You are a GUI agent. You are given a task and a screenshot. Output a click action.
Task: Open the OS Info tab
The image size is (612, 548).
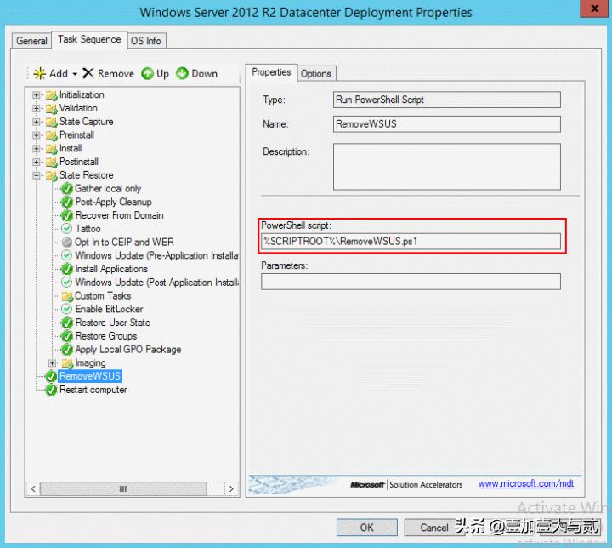tap(146, 41)
